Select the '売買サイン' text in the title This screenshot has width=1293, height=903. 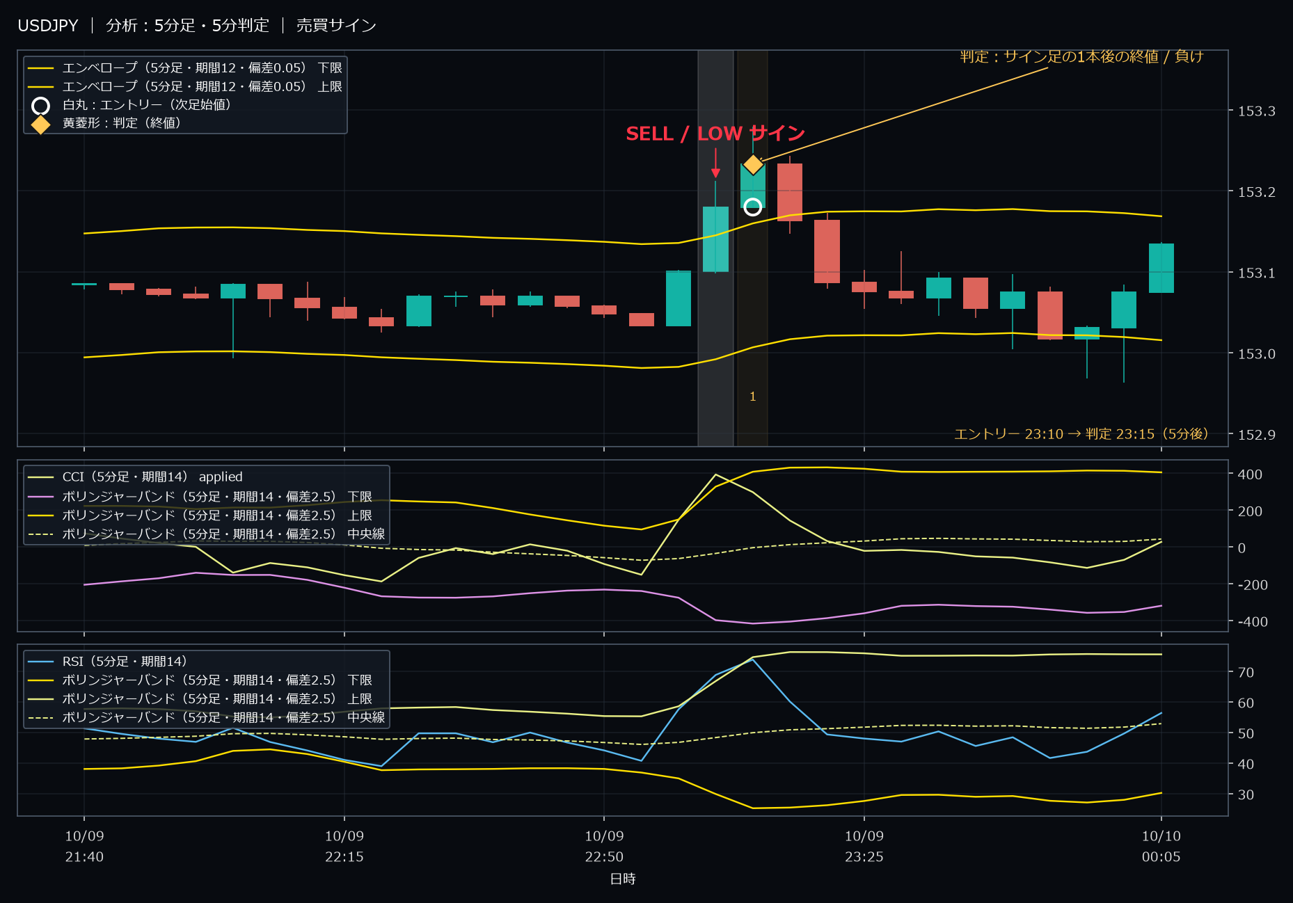pos(336,26)
